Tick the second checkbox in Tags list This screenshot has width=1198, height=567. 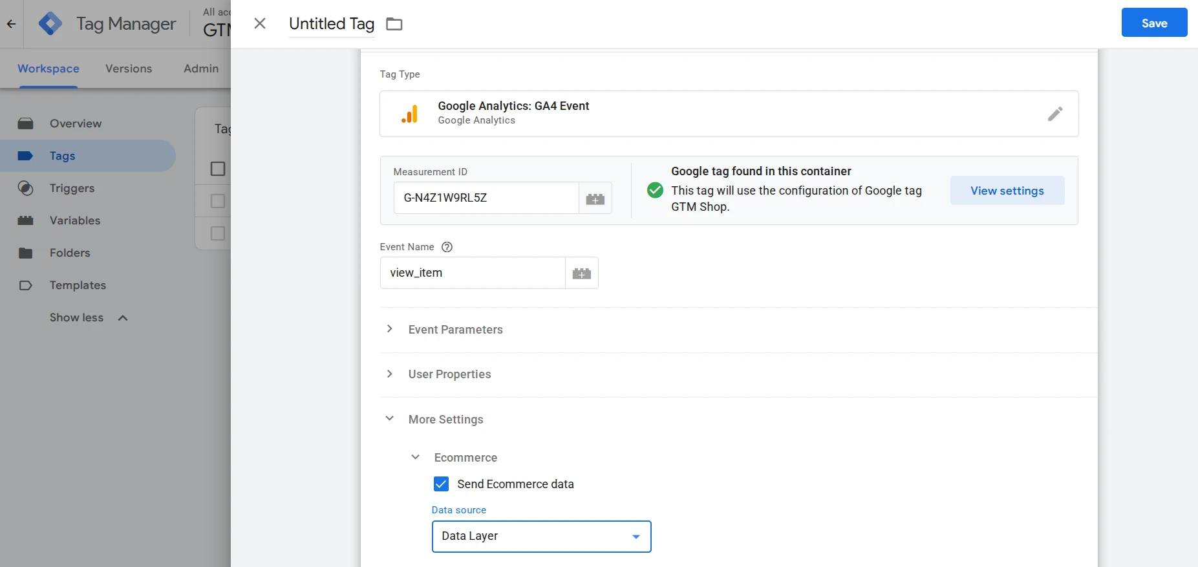pos(218,201)
